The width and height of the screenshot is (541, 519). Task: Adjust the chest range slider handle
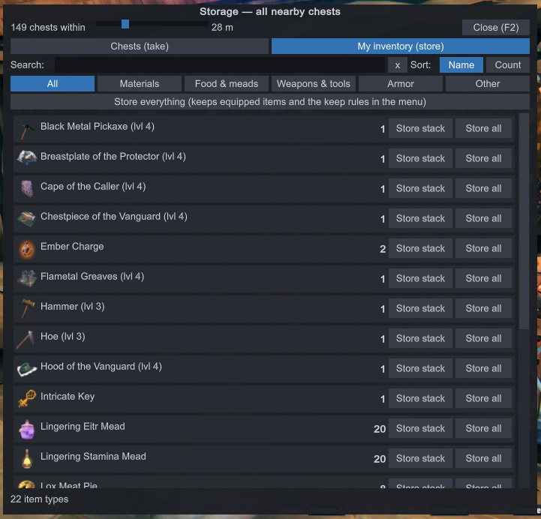[x=125, y=24]
